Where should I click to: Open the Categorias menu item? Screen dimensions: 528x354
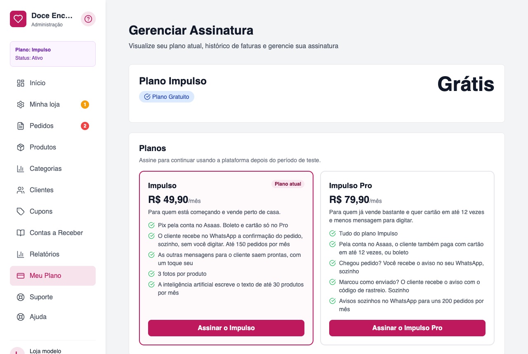point(53,169)
